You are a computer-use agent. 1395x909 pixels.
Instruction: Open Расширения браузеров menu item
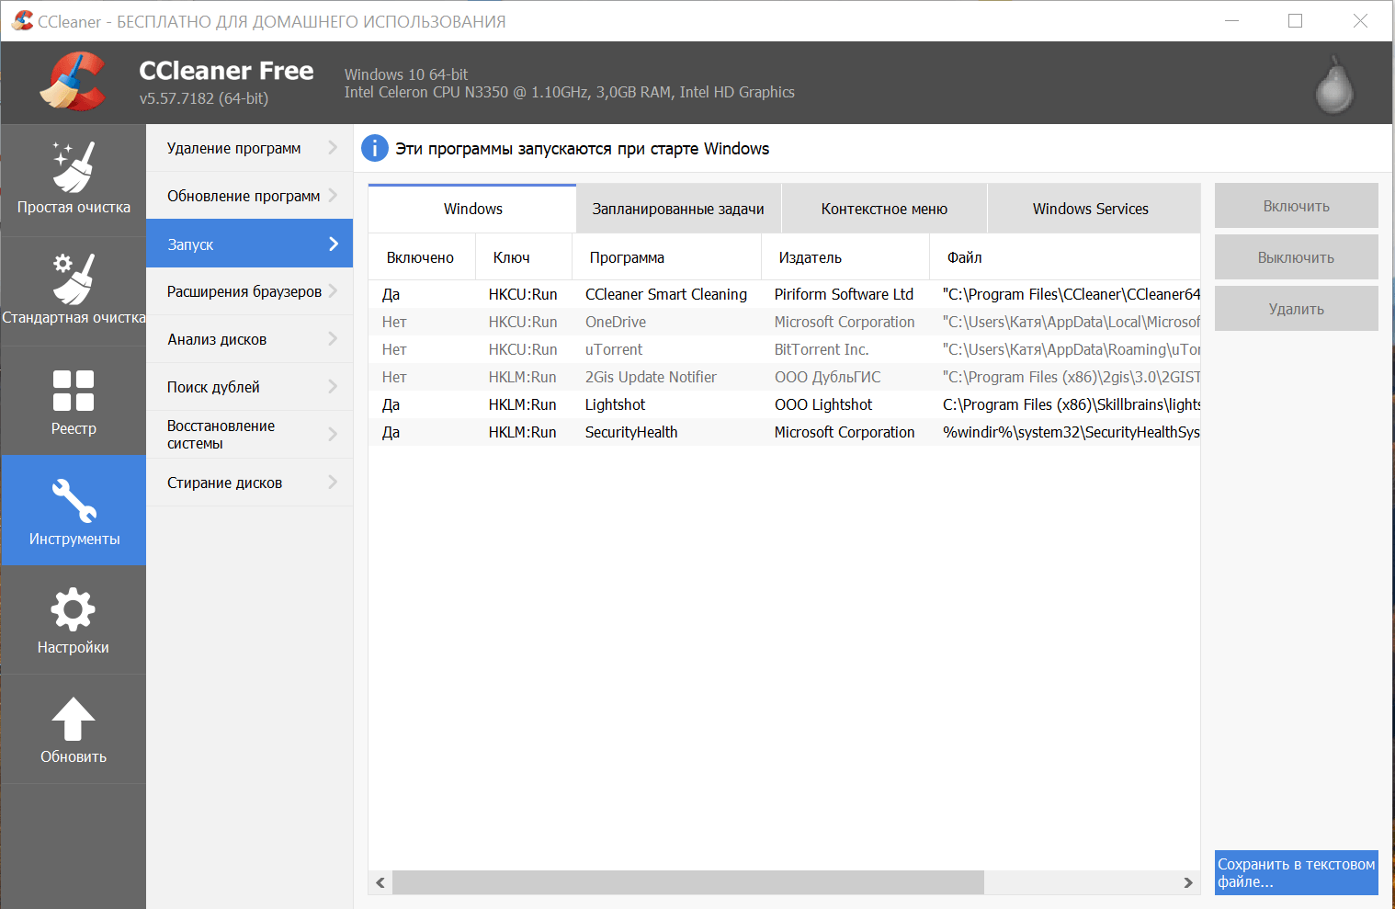249,291
